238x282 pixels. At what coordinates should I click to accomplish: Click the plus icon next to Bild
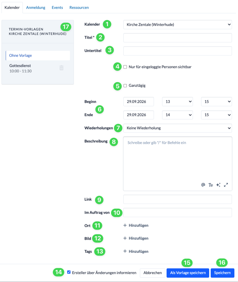click(x=125, y=238)
